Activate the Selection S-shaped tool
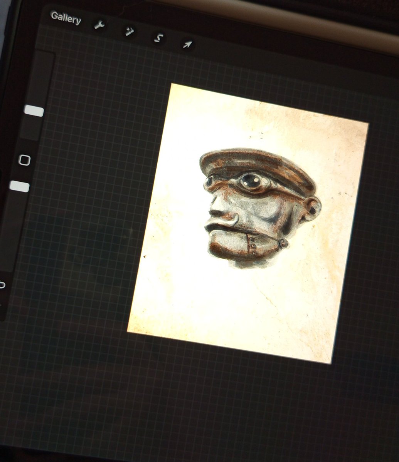This screenshot has height=462, width=399. tap(158, 38)
